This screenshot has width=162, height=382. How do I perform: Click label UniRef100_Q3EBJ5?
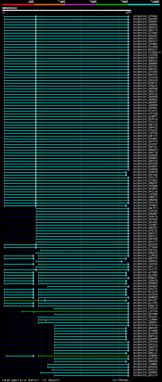point(145,58)
